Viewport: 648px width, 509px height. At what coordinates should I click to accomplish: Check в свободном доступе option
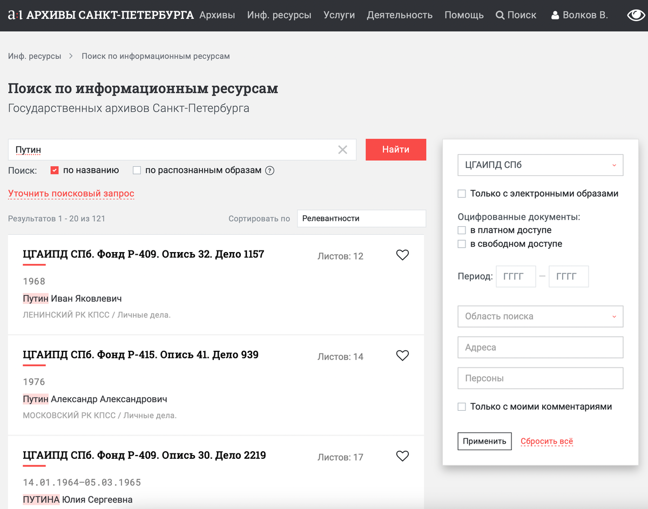point(462,244)
